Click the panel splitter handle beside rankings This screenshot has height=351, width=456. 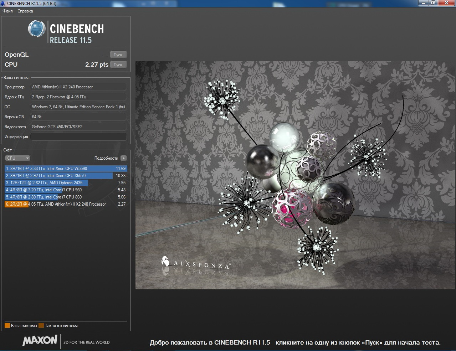pos(134,182)
